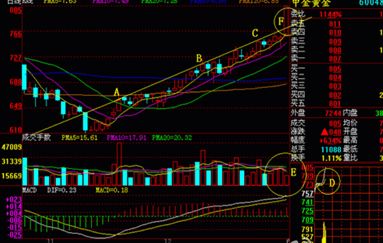
Task: Click label B above candlesticks
Action: tap(199, 58)
